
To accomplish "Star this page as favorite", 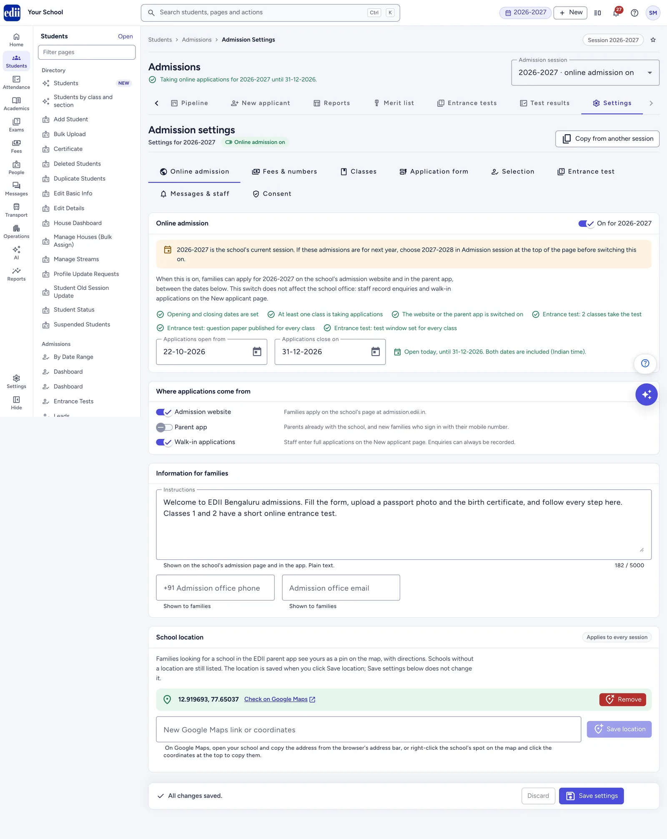I will 653,40.
